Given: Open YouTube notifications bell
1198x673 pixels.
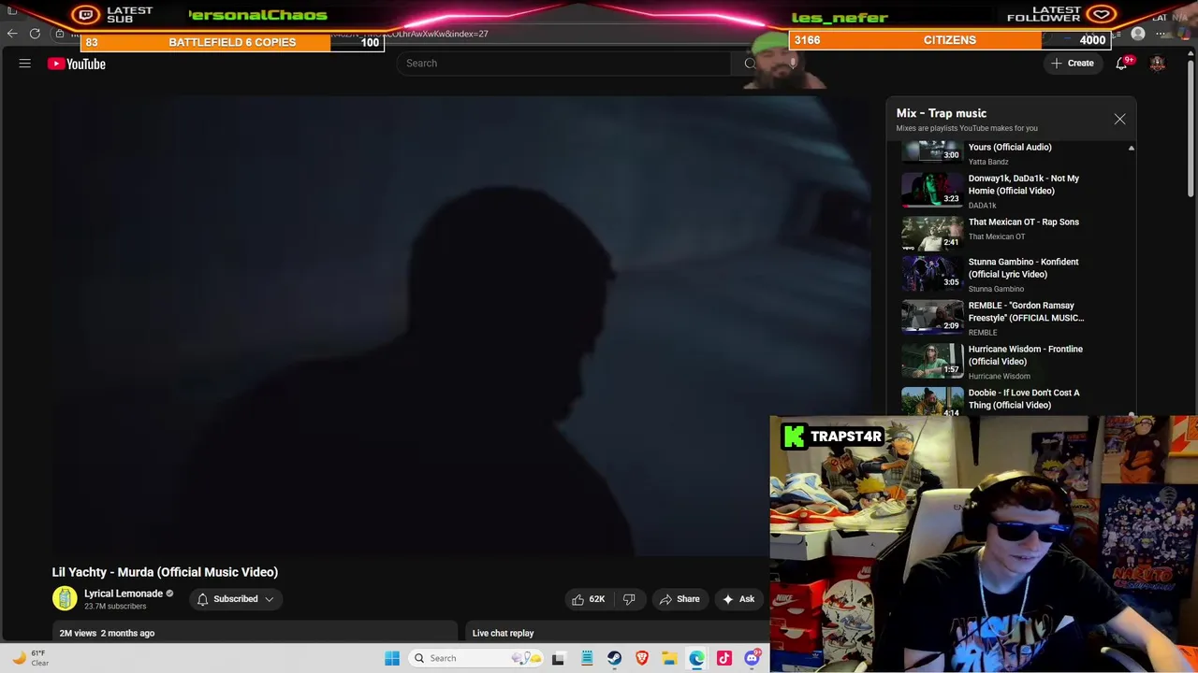Looking at the screenshot, I should (1121, 64).
